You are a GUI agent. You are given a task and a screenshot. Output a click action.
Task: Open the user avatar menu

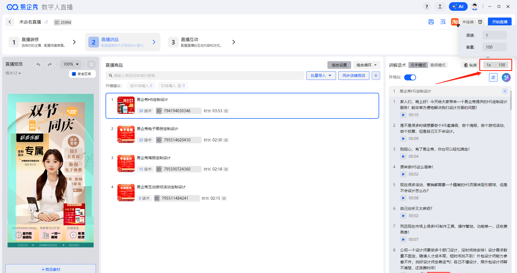(475, 6)
